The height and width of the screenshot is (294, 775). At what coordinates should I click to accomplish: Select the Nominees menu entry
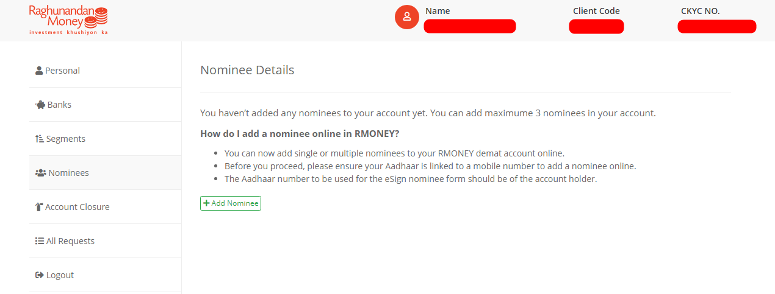105,173
